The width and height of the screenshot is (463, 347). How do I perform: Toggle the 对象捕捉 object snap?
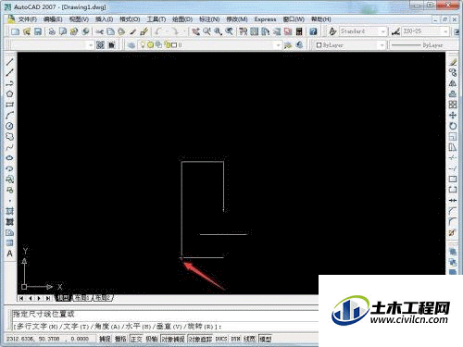pyautogui.click(x=173, y=339)
